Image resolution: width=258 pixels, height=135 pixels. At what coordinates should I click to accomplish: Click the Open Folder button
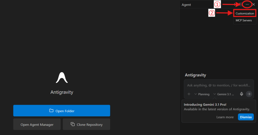click(x=62, y=111)
